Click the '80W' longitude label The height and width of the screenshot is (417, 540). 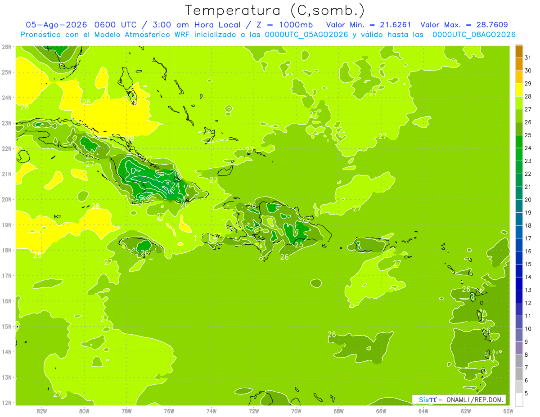click(84, 411)
